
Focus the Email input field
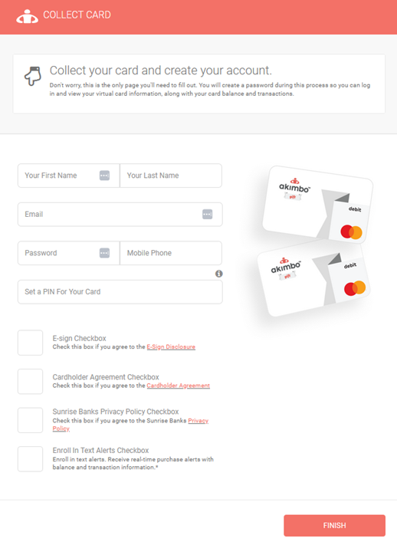pos(120,215)
